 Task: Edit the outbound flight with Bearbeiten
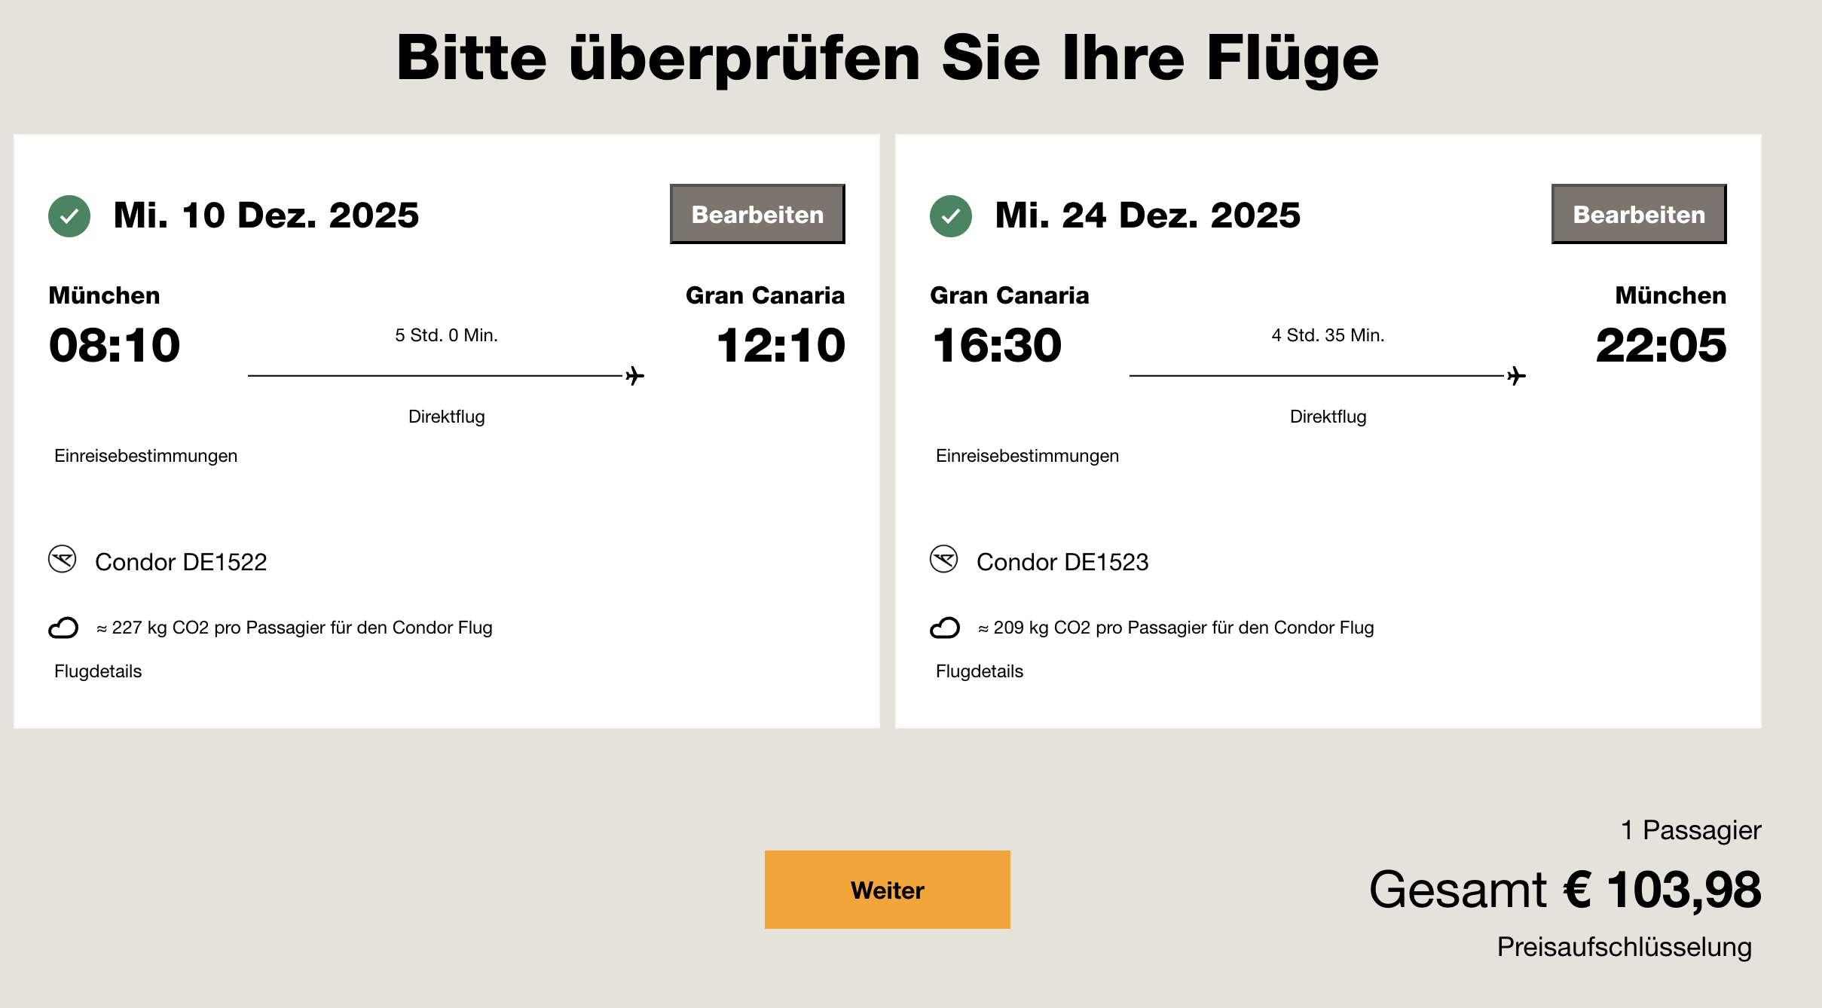757,215
